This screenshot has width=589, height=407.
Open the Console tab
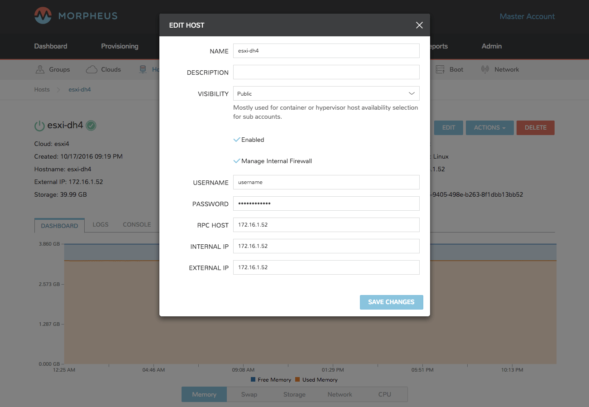point(137,224)
